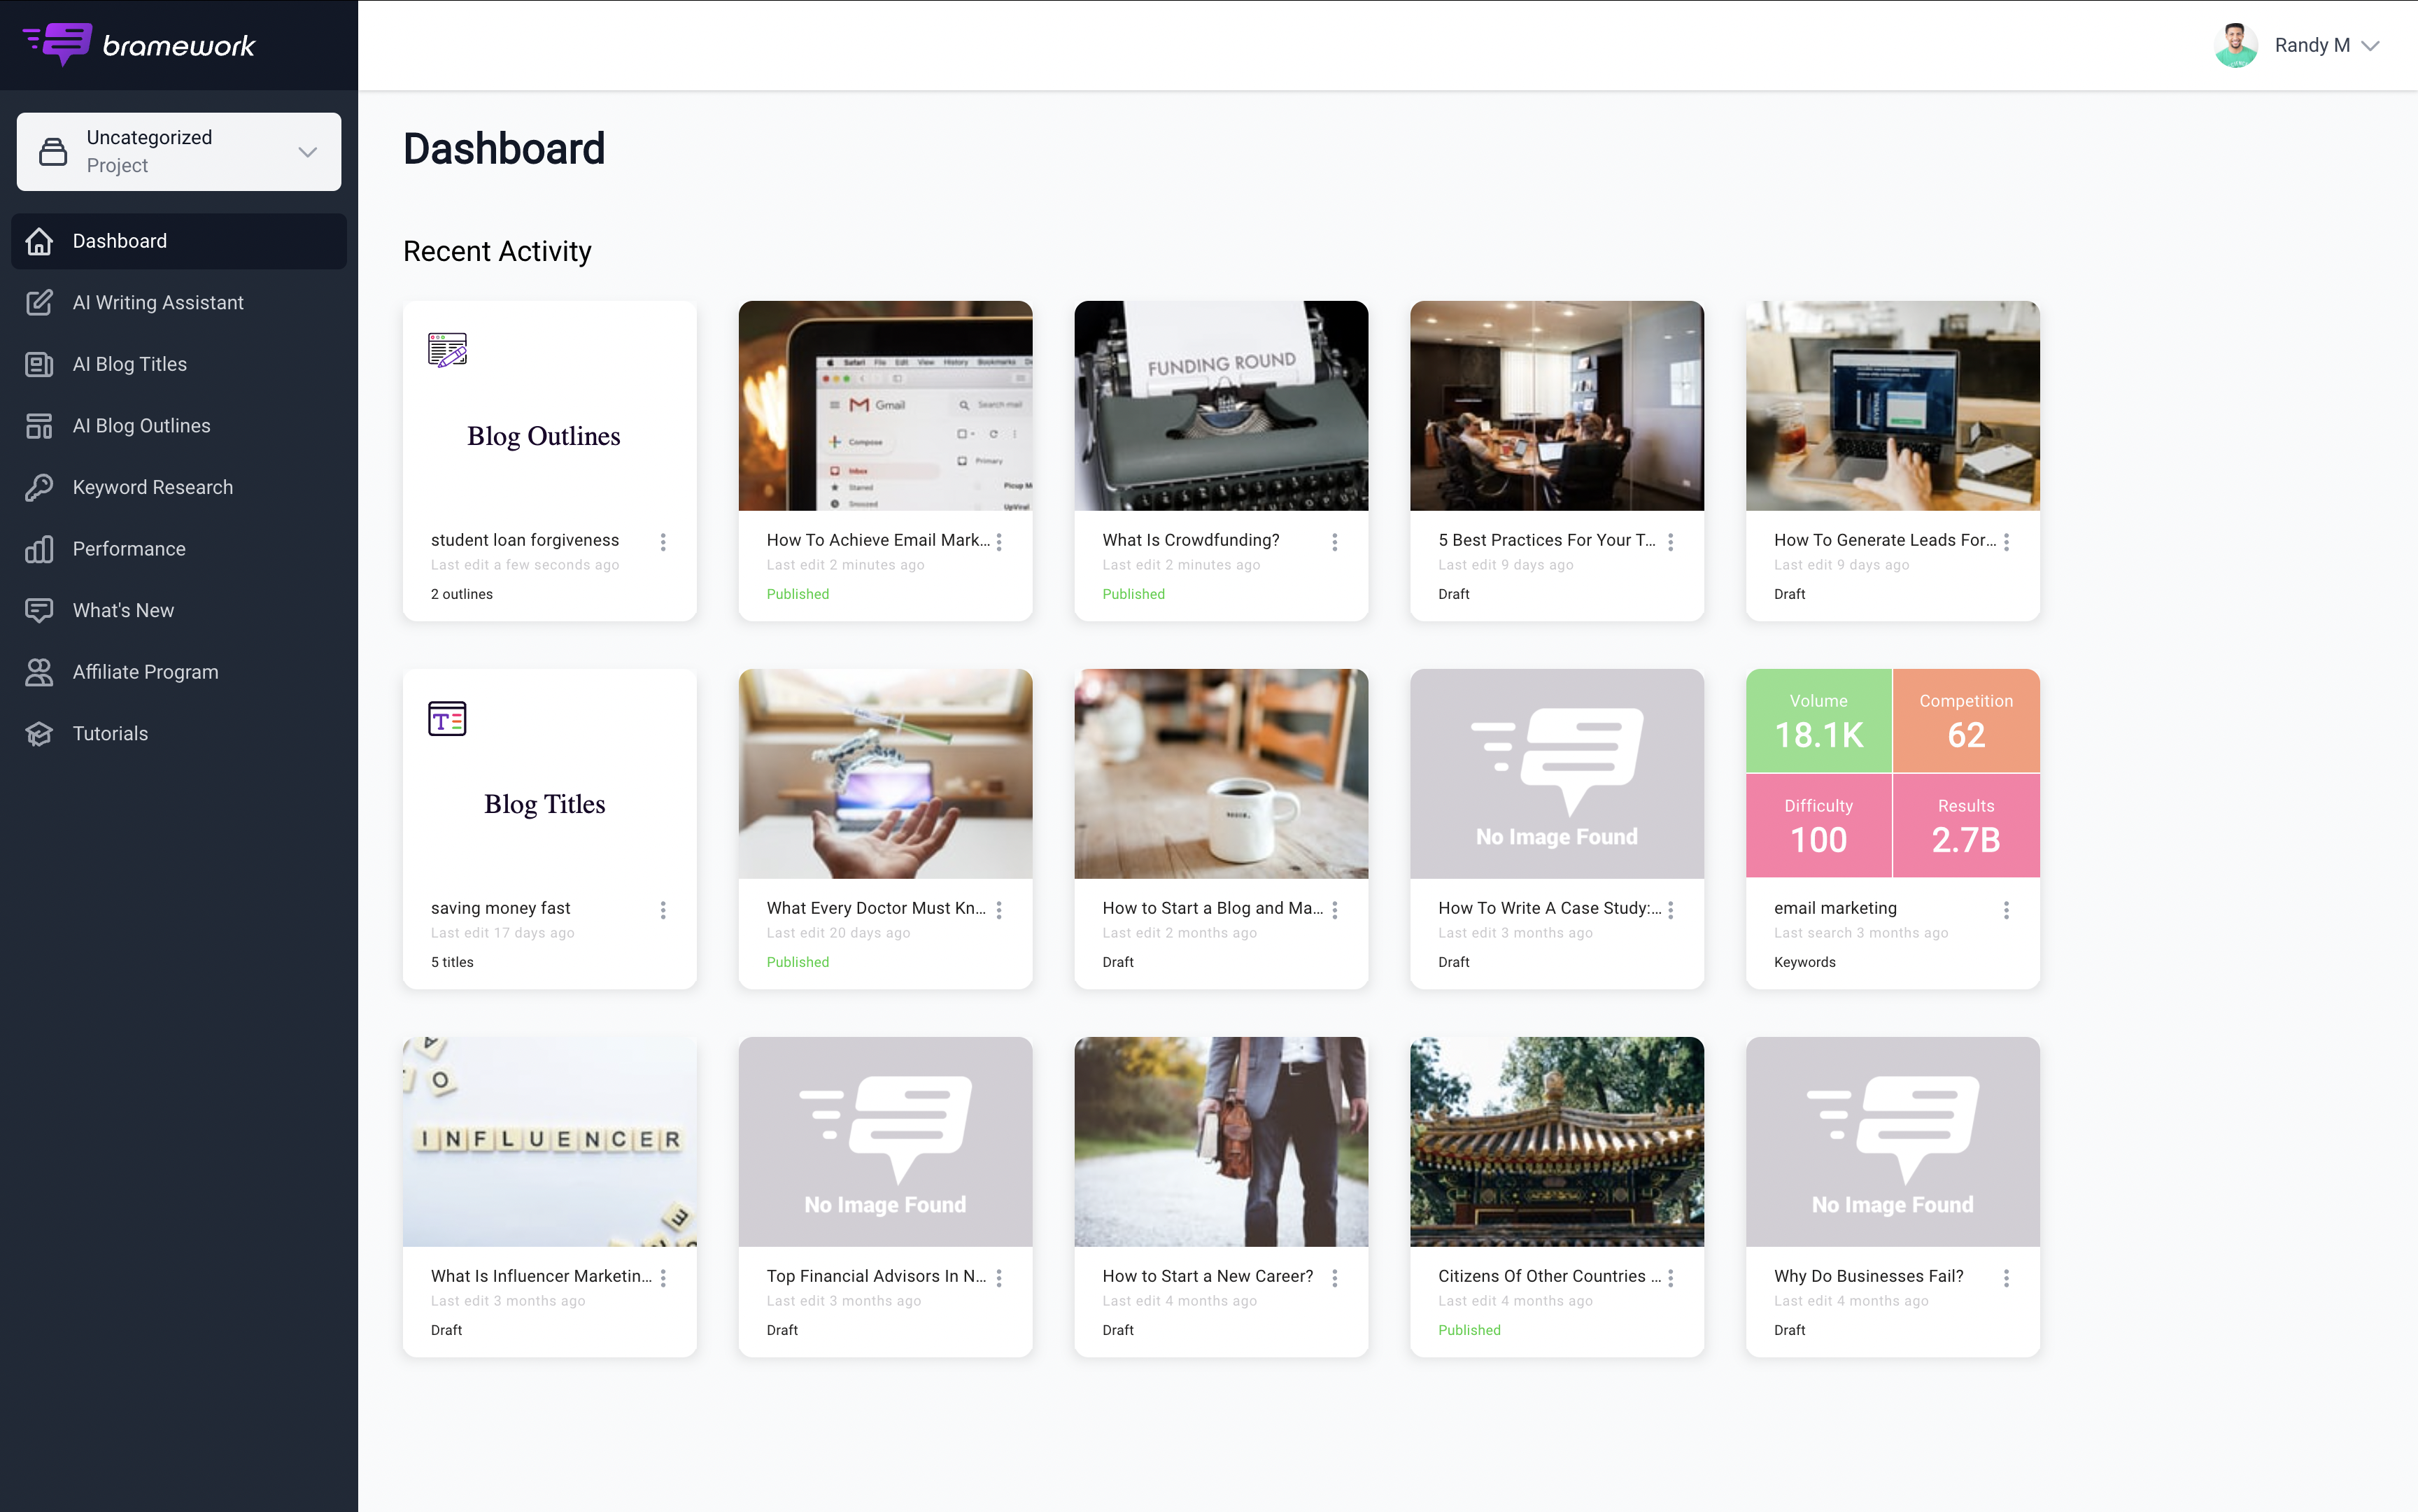Open the How to Start a New Career? post
Image resolution: width=2418 pixels, height=1512 pixels.
click(x=1207, y=1276)
